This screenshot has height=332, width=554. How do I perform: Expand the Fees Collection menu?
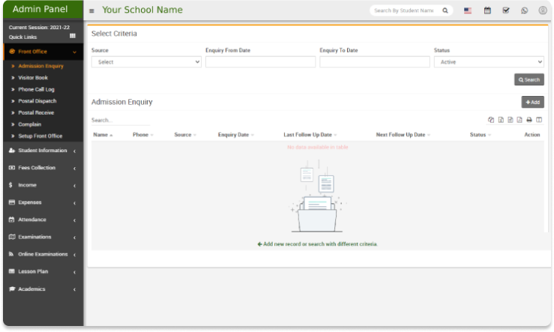click(x=42, y=168)
